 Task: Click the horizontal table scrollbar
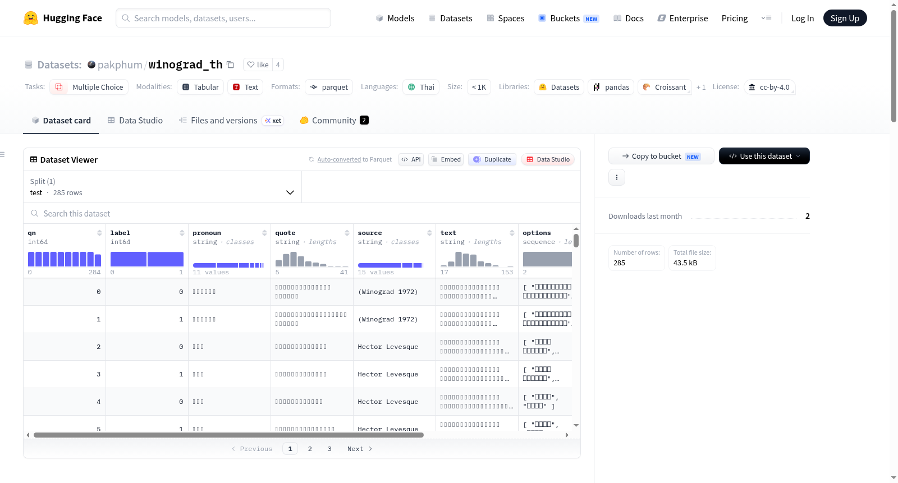coord(228,435)
